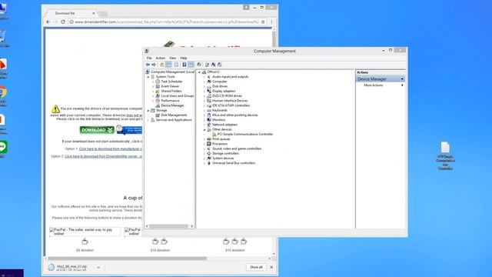Image resolution: width=492 pixels, height=277 pixels.
Task: Click the Chrome address bar
Action: pos(167,22)
